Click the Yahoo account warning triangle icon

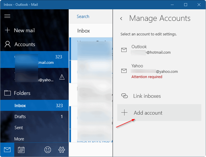62,77
